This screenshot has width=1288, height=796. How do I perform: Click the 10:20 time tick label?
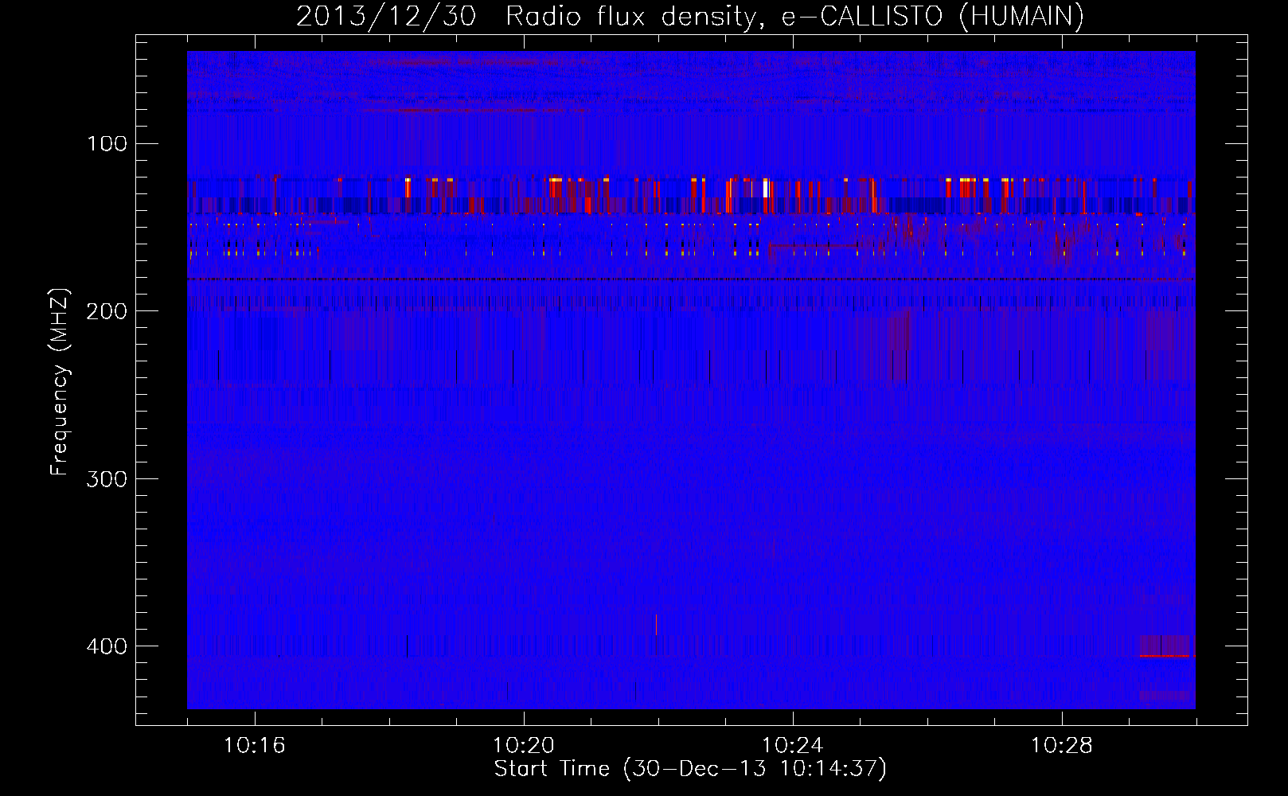click(524, 746)
